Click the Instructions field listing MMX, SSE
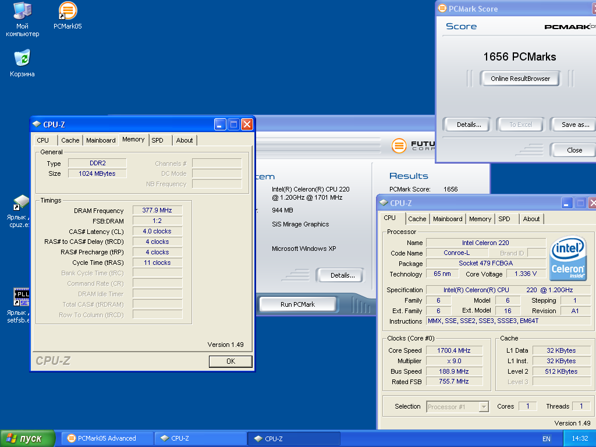The width and height of the screenshot is (596, 447). (509, 321)
